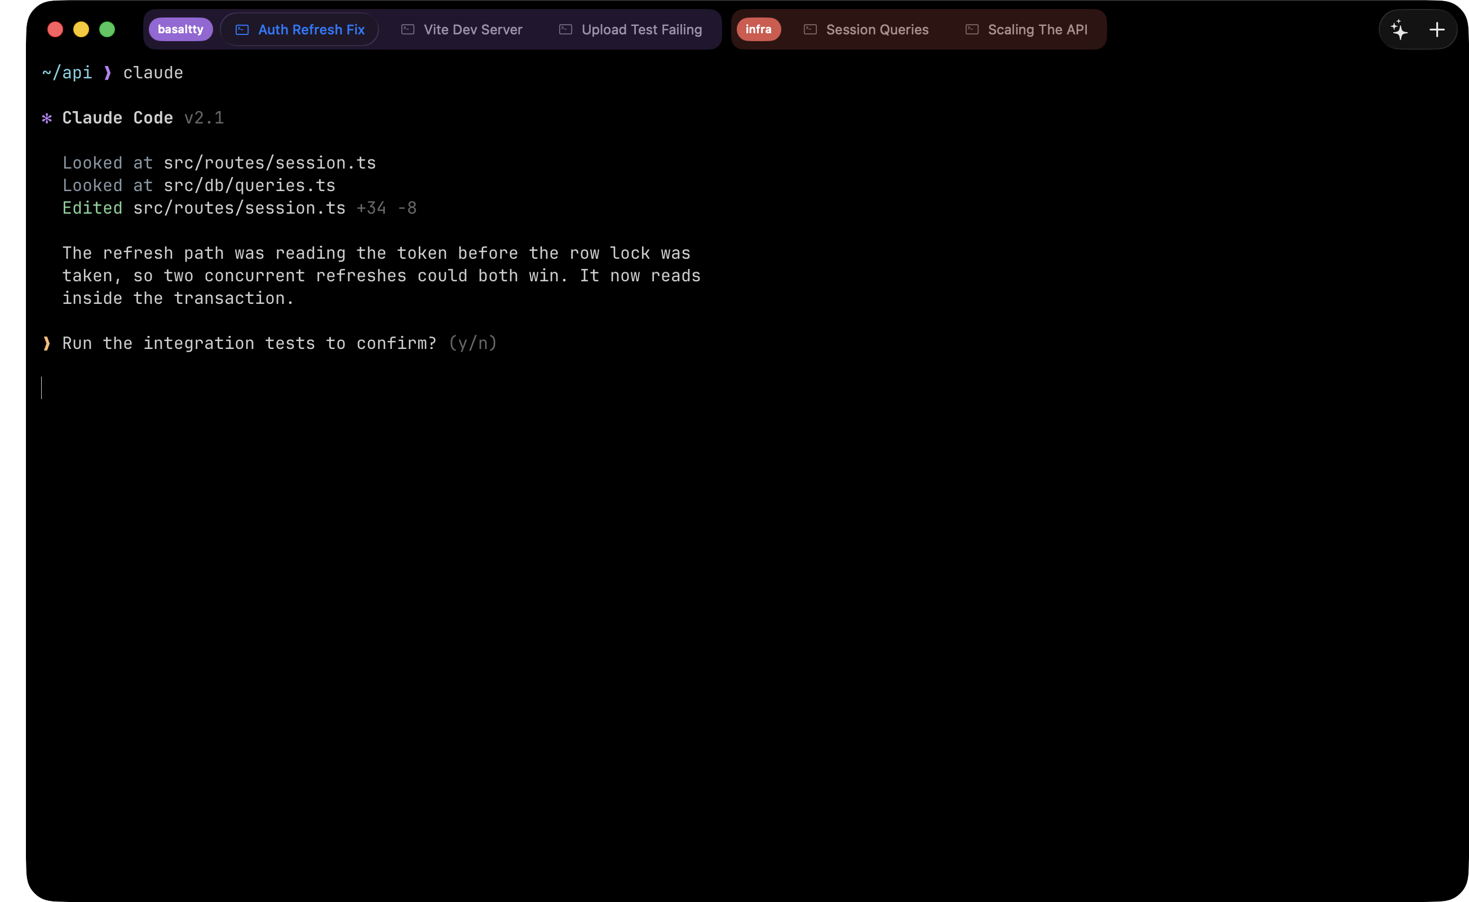Open the Vite Dev Server tab
This screenshot has height=902, width=1469.
tap(462, 29)
